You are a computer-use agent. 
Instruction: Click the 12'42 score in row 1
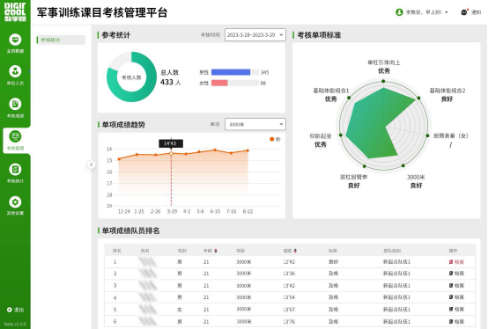(289, 262)
